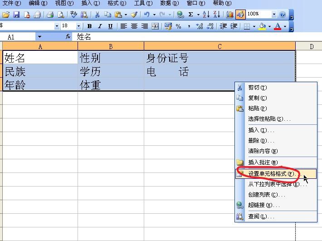322x241 pixels.
Task: Click the Insert Function fx icon
Action: point(68,37)
